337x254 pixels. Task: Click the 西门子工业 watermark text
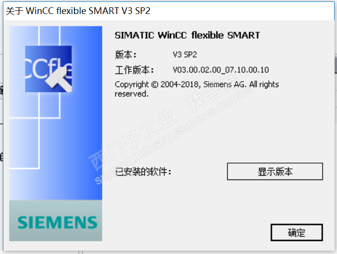pyautogui.click(x=133, y=140)
